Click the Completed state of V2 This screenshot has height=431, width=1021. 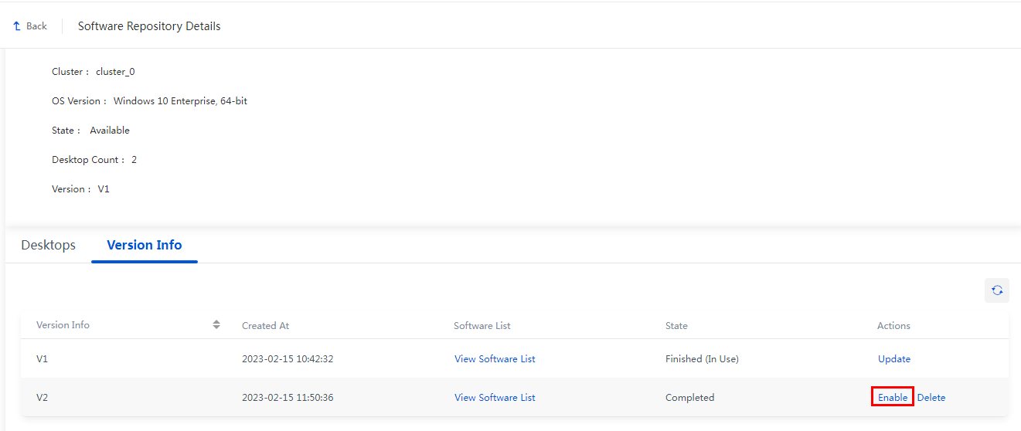pyautogui.click(x=689, y=398)
